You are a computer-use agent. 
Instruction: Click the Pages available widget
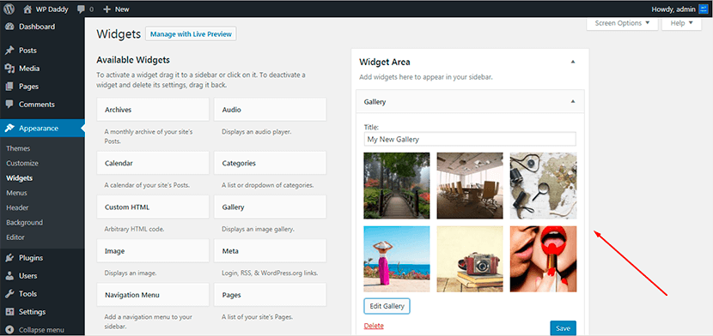[270, 295]
